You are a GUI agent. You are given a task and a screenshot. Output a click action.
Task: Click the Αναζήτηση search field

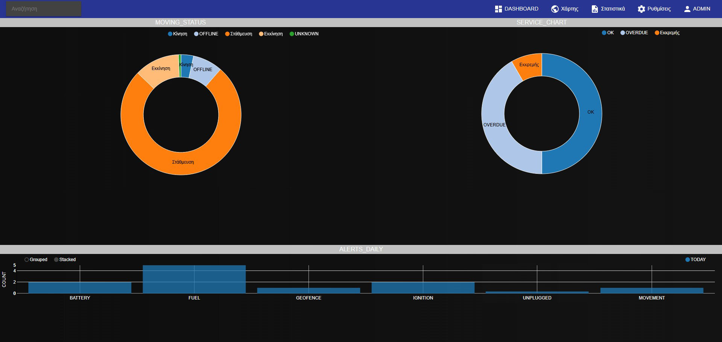(x=43, y=8)
